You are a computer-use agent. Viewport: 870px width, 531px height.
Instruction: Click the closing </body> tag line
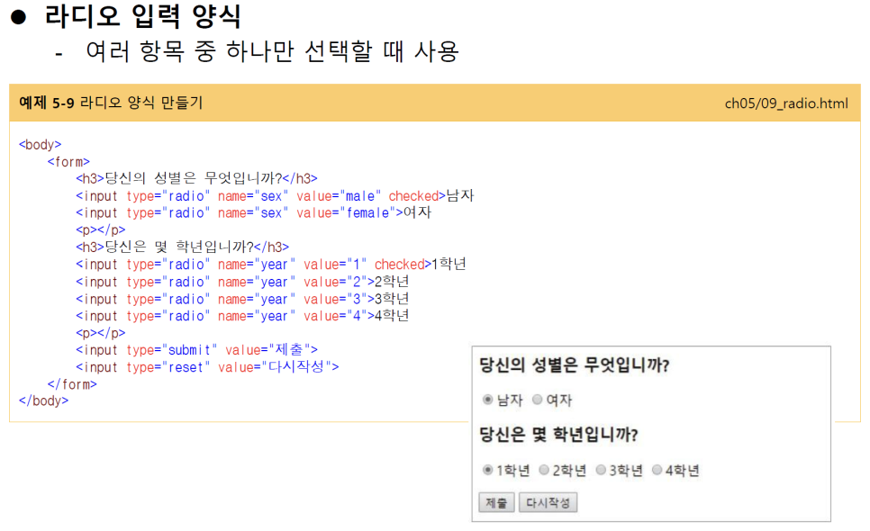(43, 400)
